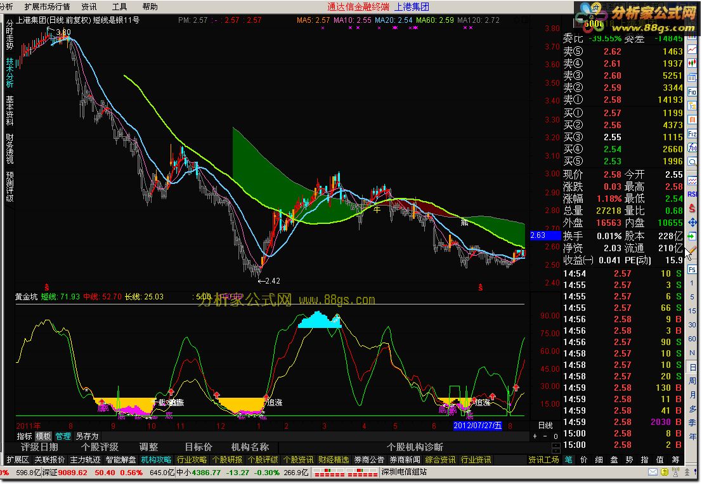Switch to 30-minute period
Image resolution: width=702 pixels, height=484 pixels.
(692, 325)
